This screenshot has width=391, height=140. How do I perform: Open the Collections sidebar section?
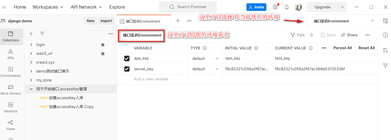[x=11, y=37]
